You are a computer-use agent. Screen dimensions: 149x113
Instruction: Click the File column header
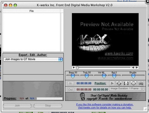coord(31,11)
